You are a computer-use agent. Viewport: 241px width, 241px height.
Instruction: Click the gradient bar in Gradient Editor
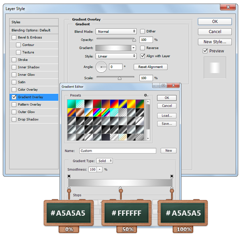(x=120, y=183)
